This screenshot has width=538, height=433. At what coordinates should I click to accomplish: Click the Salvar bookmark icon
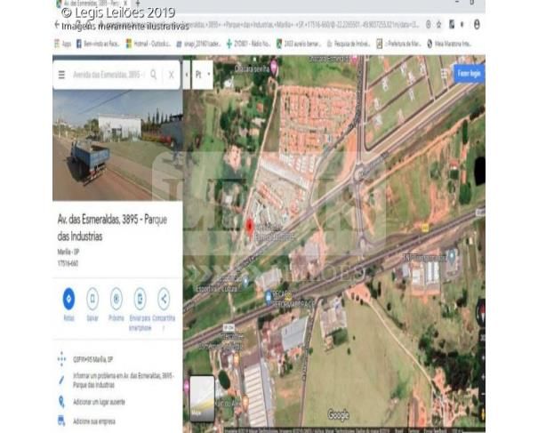pyautogui.click(x=92, y=299)
